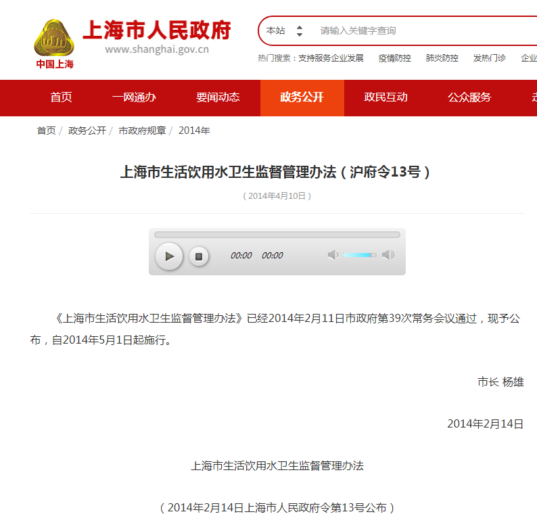Viewport: 537px width, 531px height.
Task: Search hot topic 肺炎防控
Action: click(x=442, y=58)
